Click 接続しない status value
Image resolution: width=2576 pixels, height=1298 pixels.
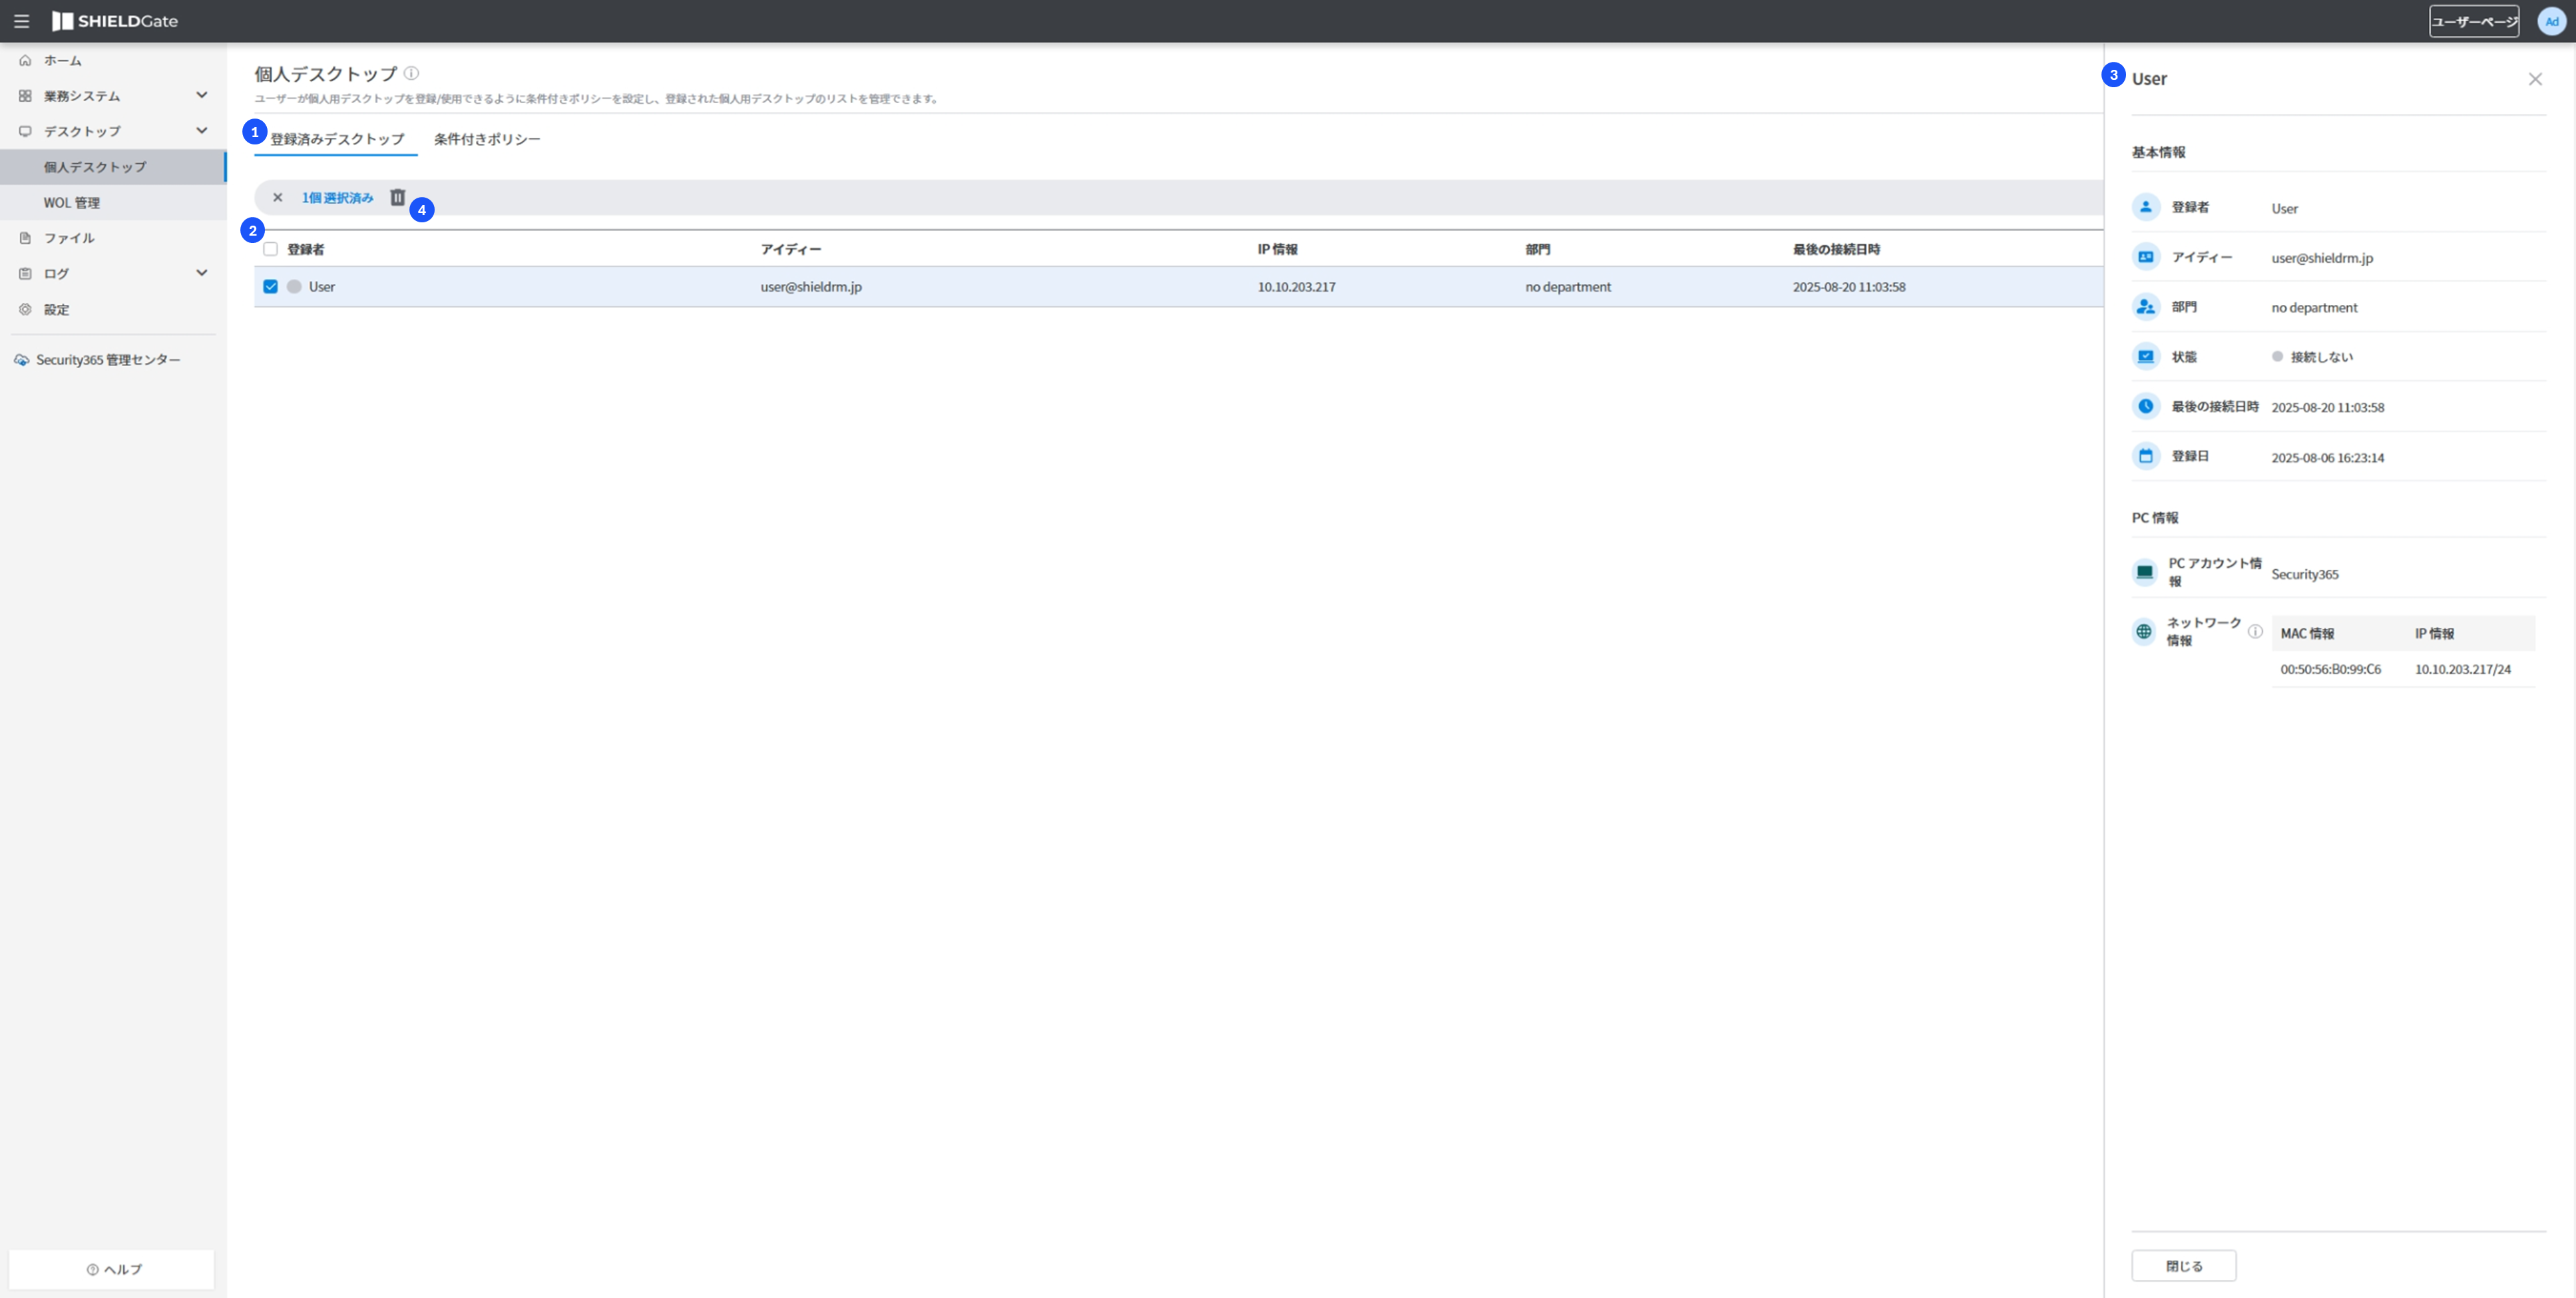click(2321, 357)
